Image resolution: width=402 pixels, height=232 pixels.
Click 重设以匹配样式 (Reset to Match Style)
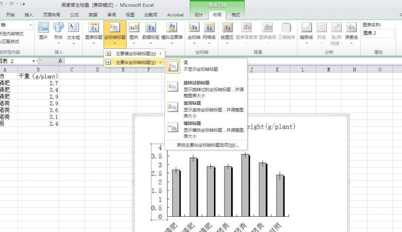click(x=10, y=42)
